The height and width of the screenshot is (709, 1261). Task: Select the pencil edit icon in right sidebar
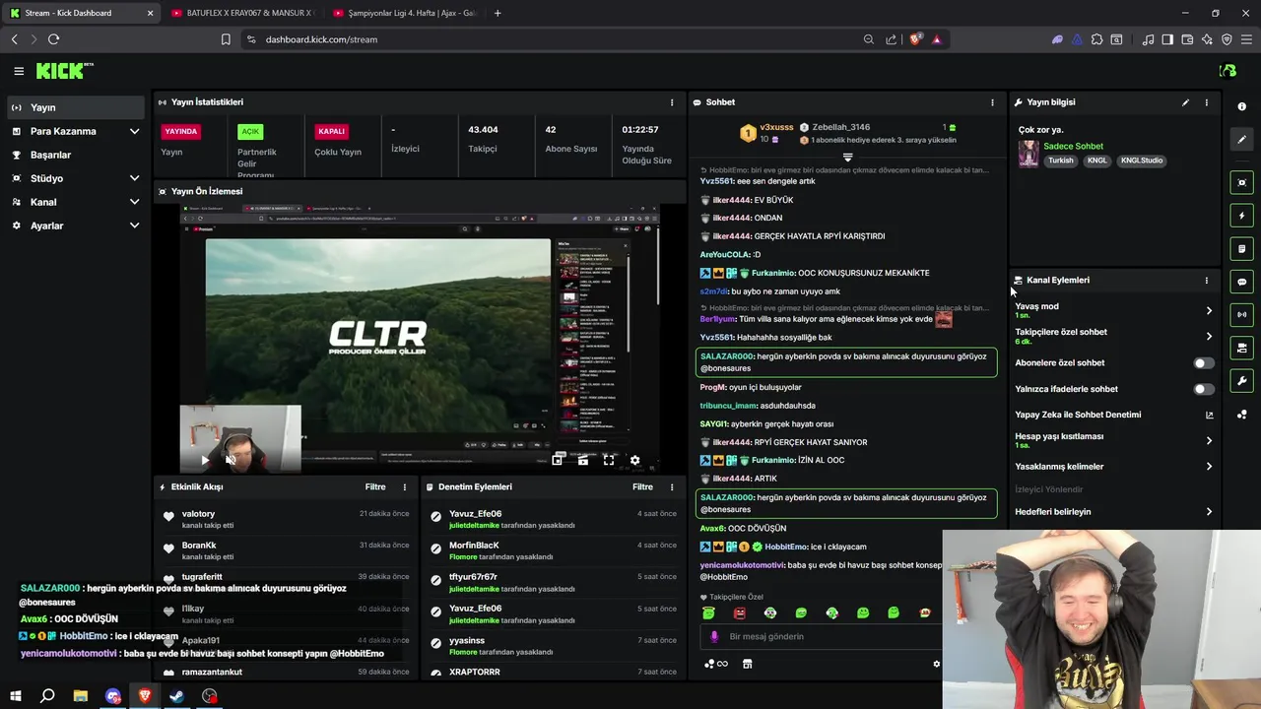coord(1241,140)
